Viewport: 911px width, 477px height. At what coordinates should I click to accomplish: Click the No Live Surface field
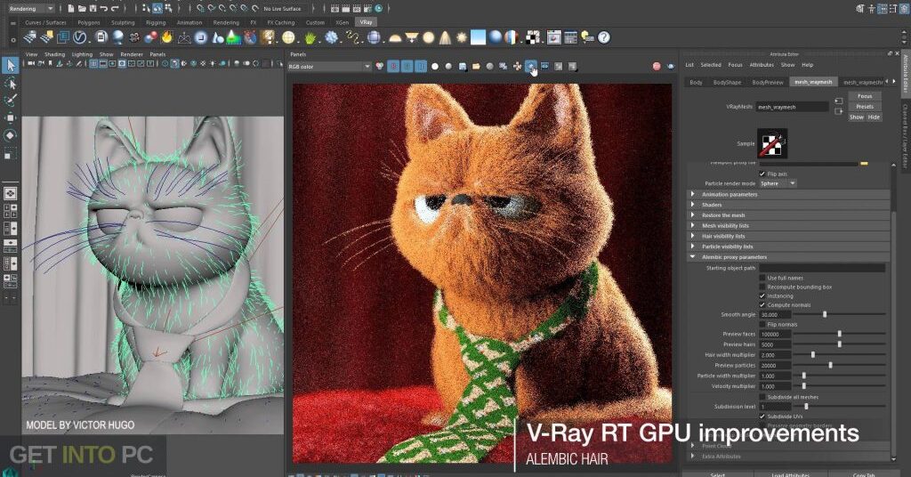click(284, 8)
